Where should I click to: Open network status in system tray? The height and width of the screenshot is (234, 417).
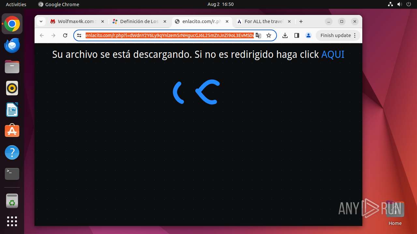click(391, 4)
